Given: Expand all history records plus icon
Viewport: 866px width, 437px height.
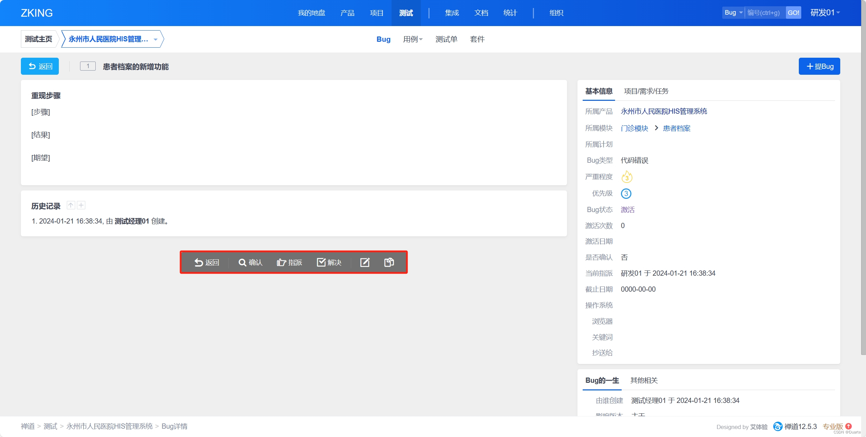Looking at the screenshot, I should point(81,205).
